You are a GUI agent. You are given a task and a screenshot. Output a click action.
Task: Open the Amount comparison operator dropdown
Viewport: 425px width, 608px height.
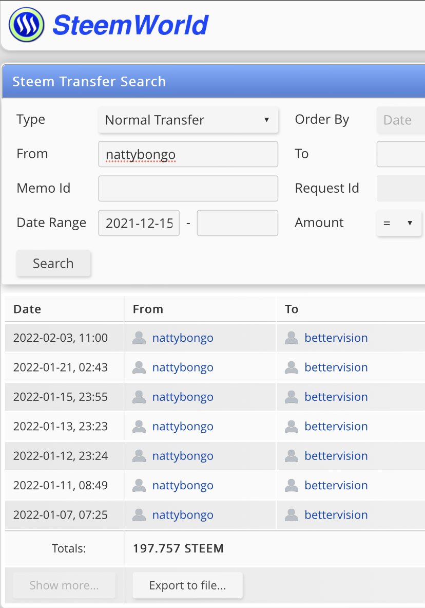[x=399, y=223]
